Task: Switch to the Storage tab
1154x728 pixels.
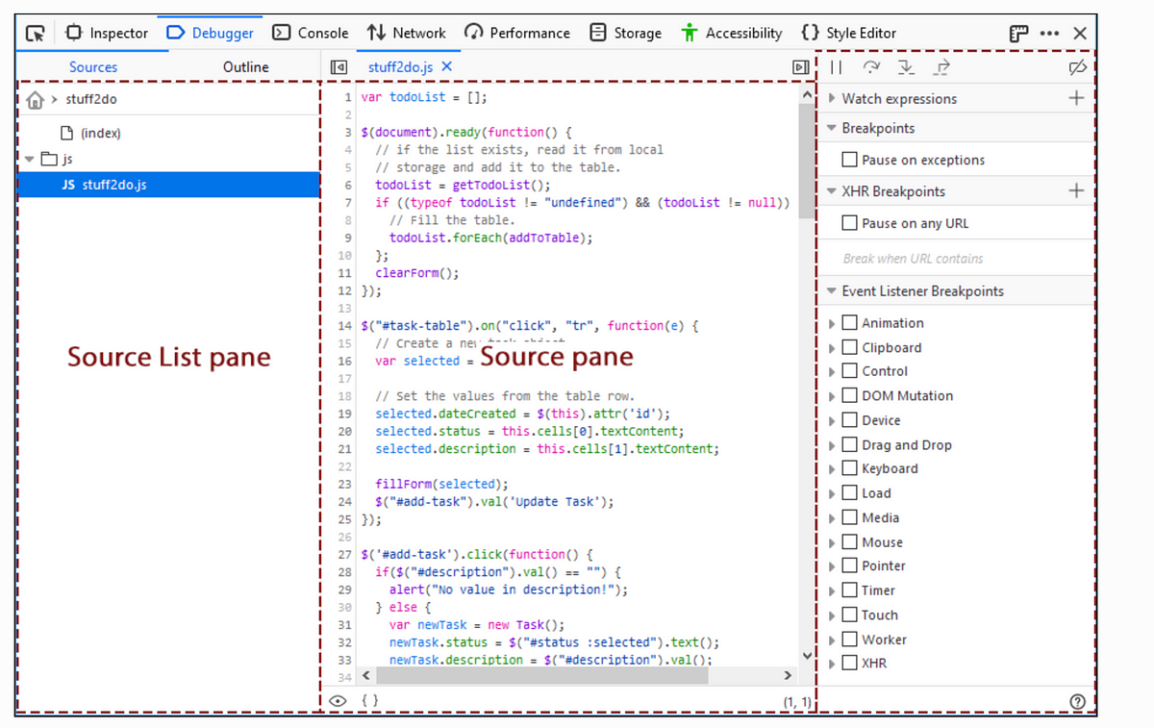Action: coord(625,33)
